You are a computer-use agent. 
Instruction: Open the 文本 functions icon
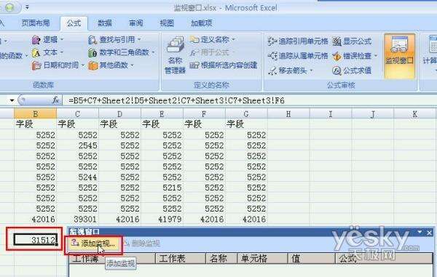pos(36,52)
